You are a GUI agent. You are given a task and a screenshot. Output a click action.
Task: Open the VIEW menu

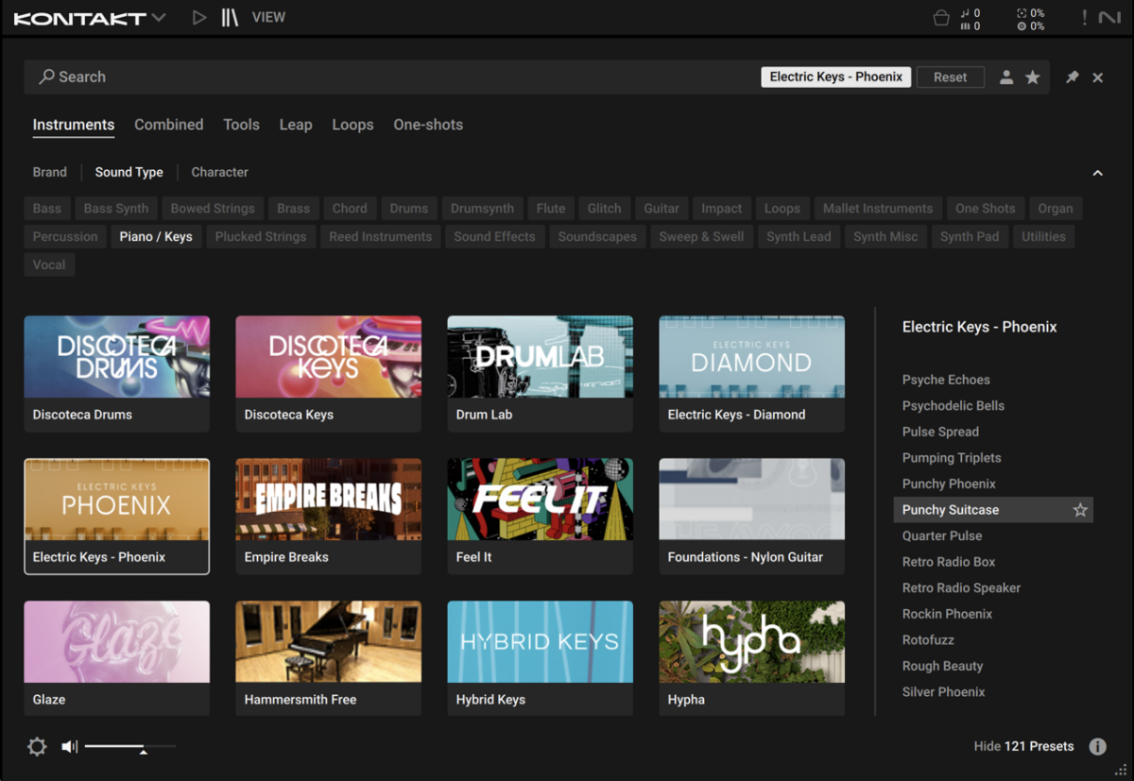point(268,17)
